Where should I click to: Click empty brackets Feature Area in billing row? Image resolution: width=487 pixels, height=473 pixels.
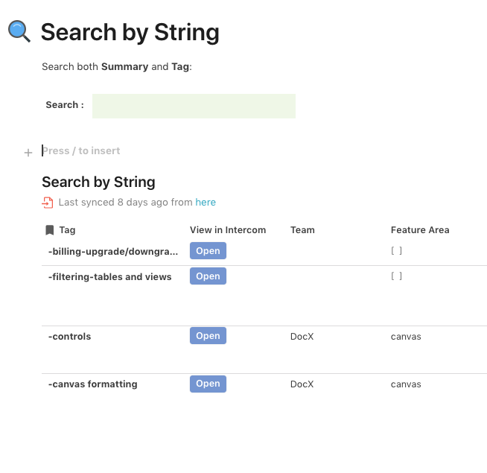click(x=397, y=250)
